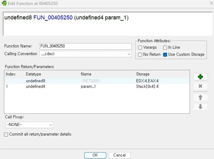Close the Edit Function dialog window
This screenshot has height=159, width=214.
[207, 3]
